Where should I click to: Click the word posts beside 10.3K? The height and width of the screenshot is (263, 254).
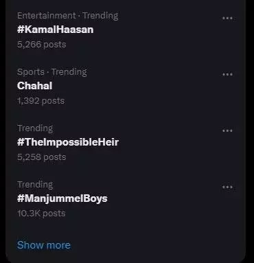[x=54, y=214]
